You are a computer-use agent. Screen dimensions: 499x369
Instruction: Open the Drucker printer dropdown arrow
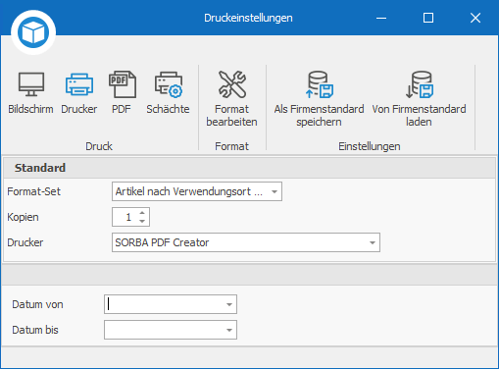(373, 242)
